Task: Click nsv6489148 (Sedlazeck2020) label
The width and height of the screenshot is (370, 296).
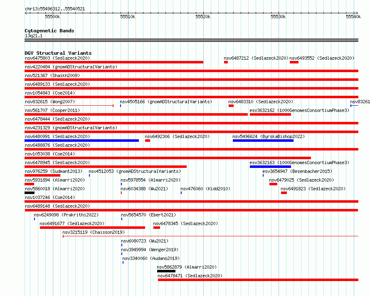Action: click(x=57, y=206)
